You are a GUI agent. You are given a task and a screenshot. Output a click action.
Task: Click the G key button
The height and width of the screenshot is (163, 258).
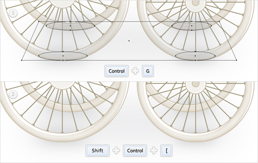coord(148,71)
